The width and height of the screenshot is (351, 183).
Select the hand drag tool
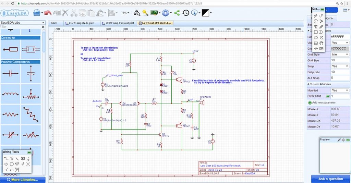click(x=322, y=43)
